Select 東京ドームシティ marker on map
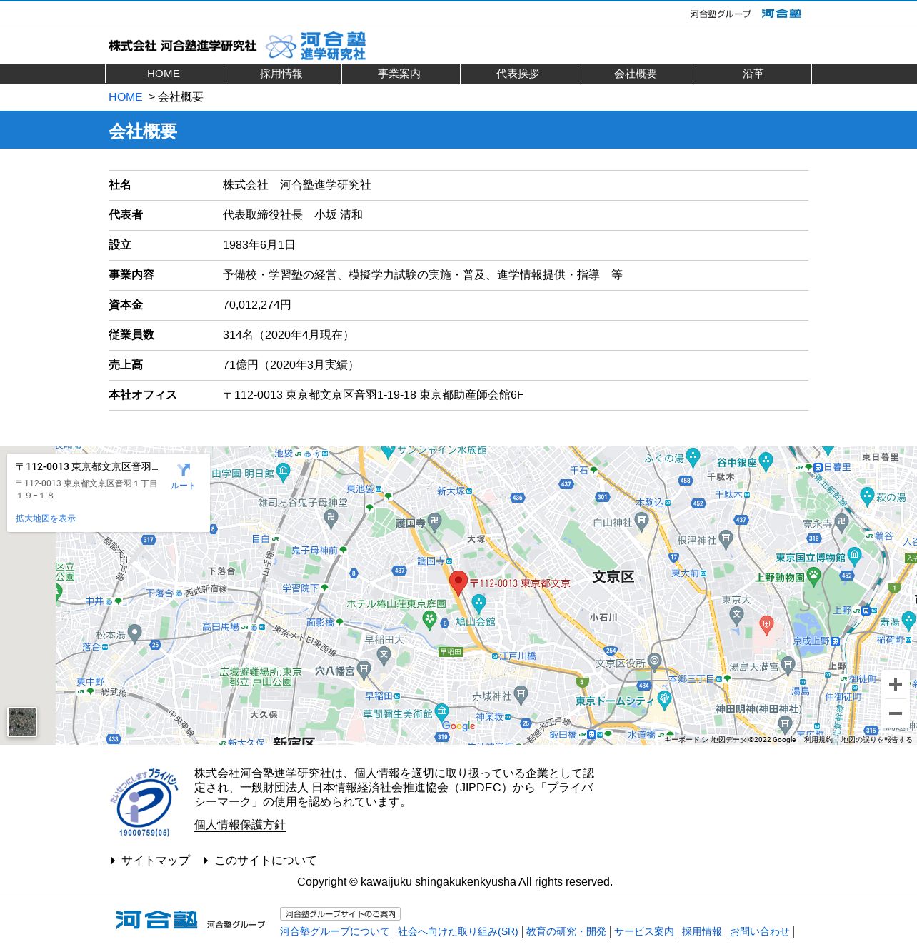917x952 pixels. [664, 699]
